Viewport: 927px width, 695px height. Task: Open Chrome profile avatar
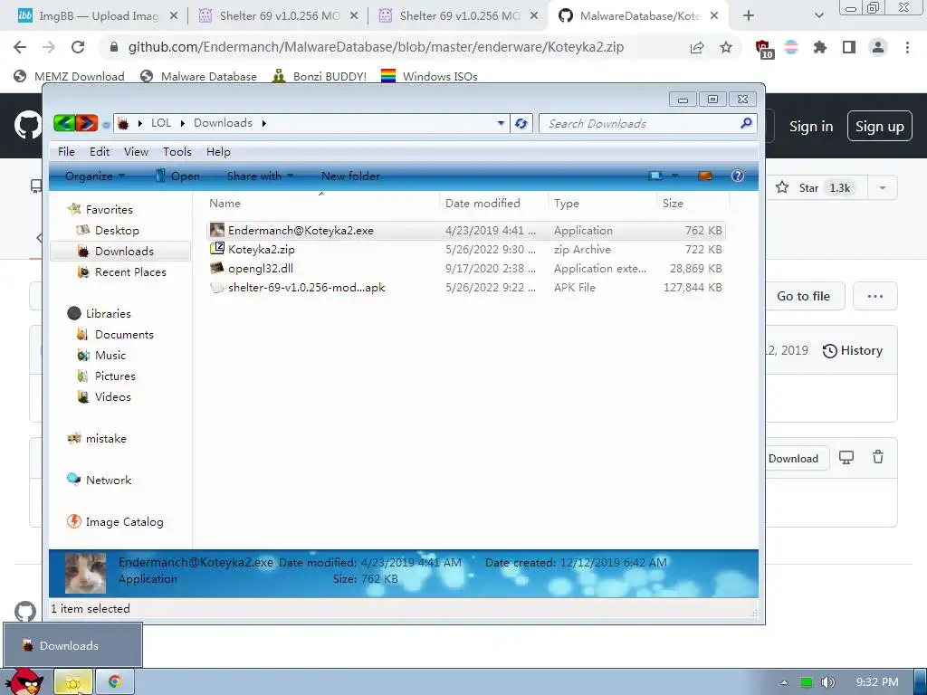coord(878,47)
